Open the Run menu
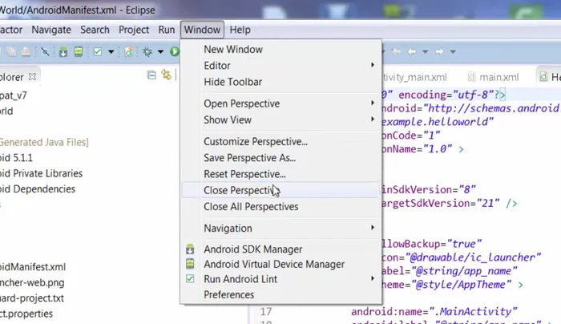 click(x=167, y=30)
